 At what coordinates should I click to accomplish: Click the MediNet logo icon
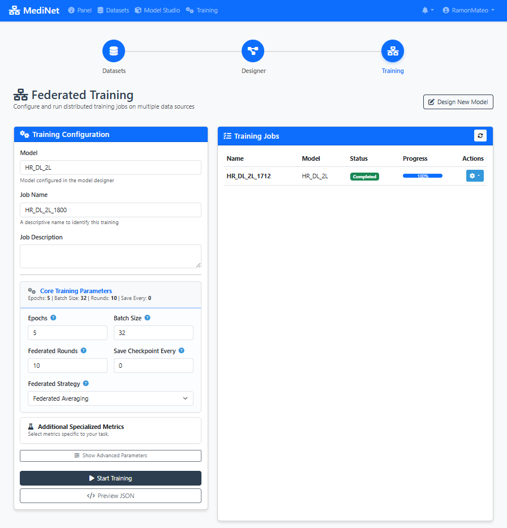coord(15,10)
